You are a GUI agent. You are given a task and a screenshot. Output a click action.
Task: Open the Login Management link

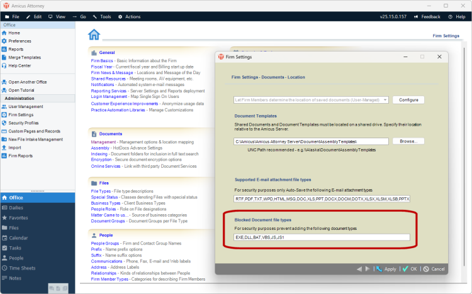109,97
